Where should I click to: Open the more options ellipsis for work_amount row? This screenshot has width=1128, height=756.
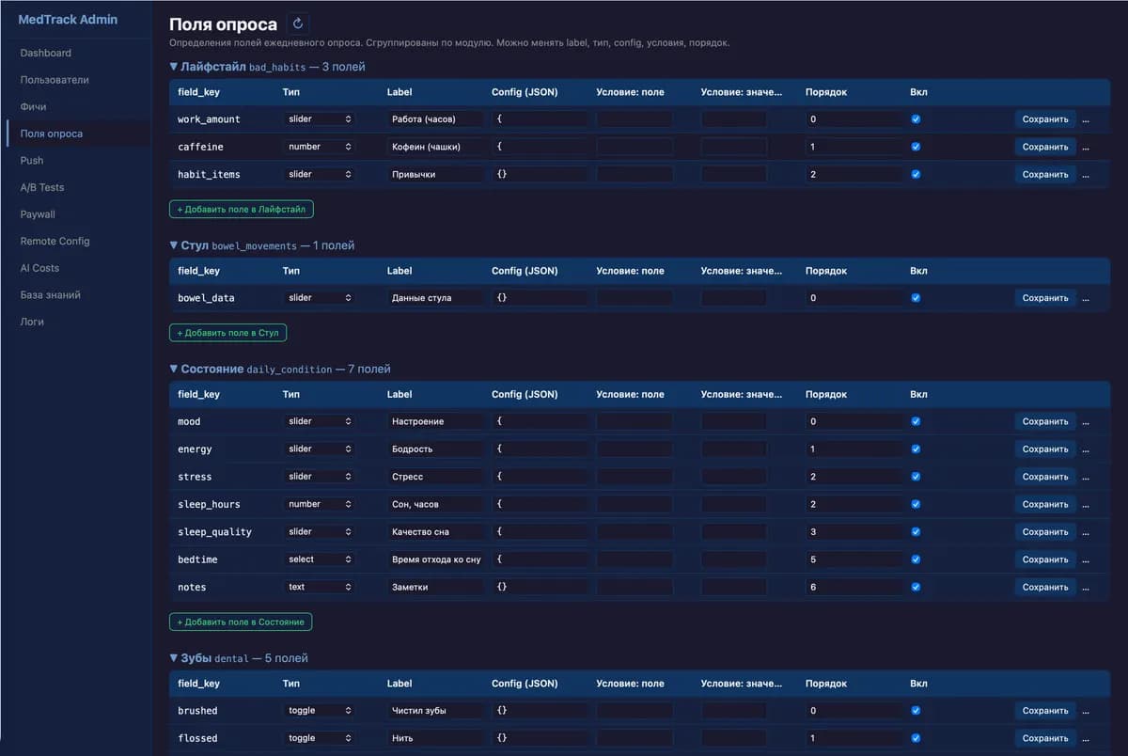(1086, 119)
